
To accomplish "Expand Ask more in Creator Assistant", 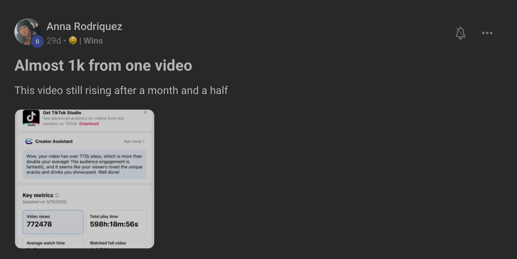I will [134, 141].
